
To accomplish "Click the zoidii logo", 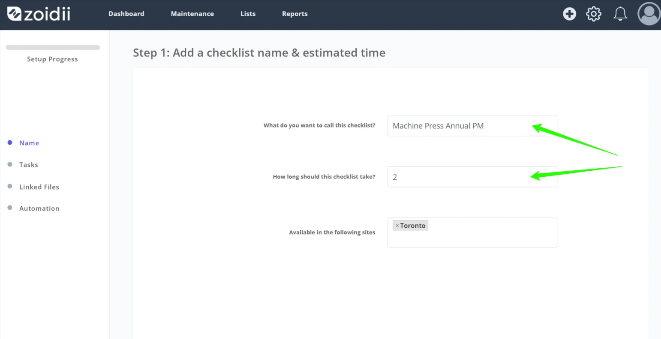I will (39, 14).
